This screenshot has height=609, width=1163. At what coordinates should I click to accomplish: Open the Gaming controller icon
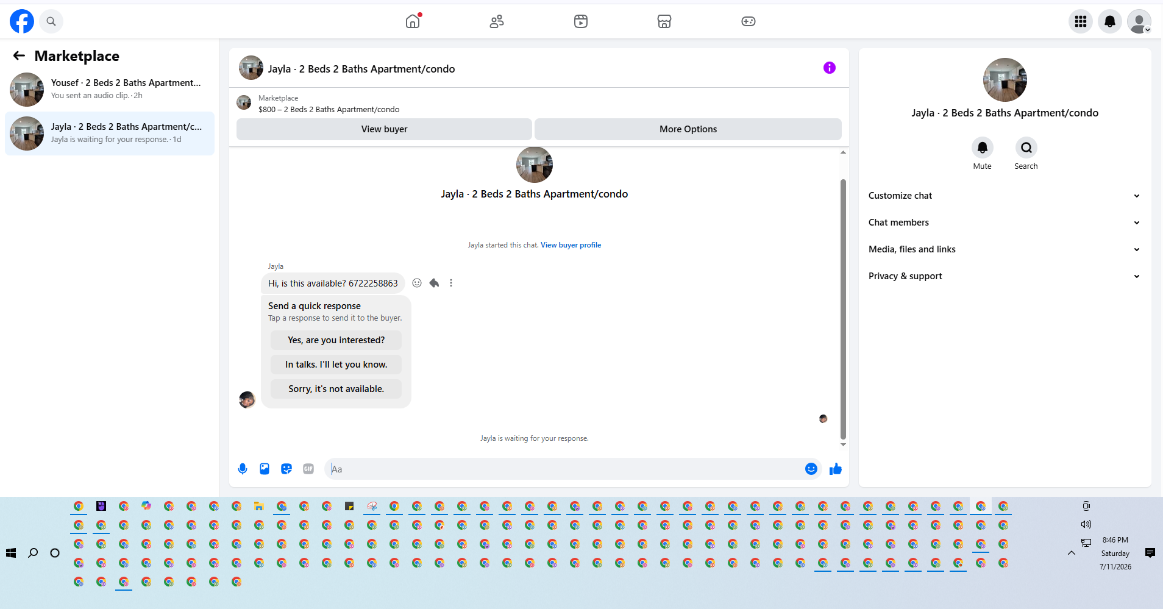(x=749, y=21)
